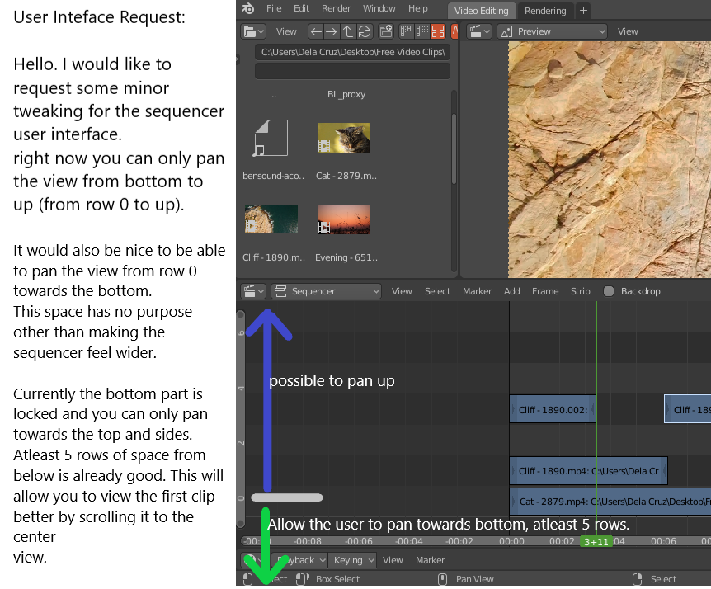Open the Edit menu
This screenshot has height=589, width=711.
point(301,8)
